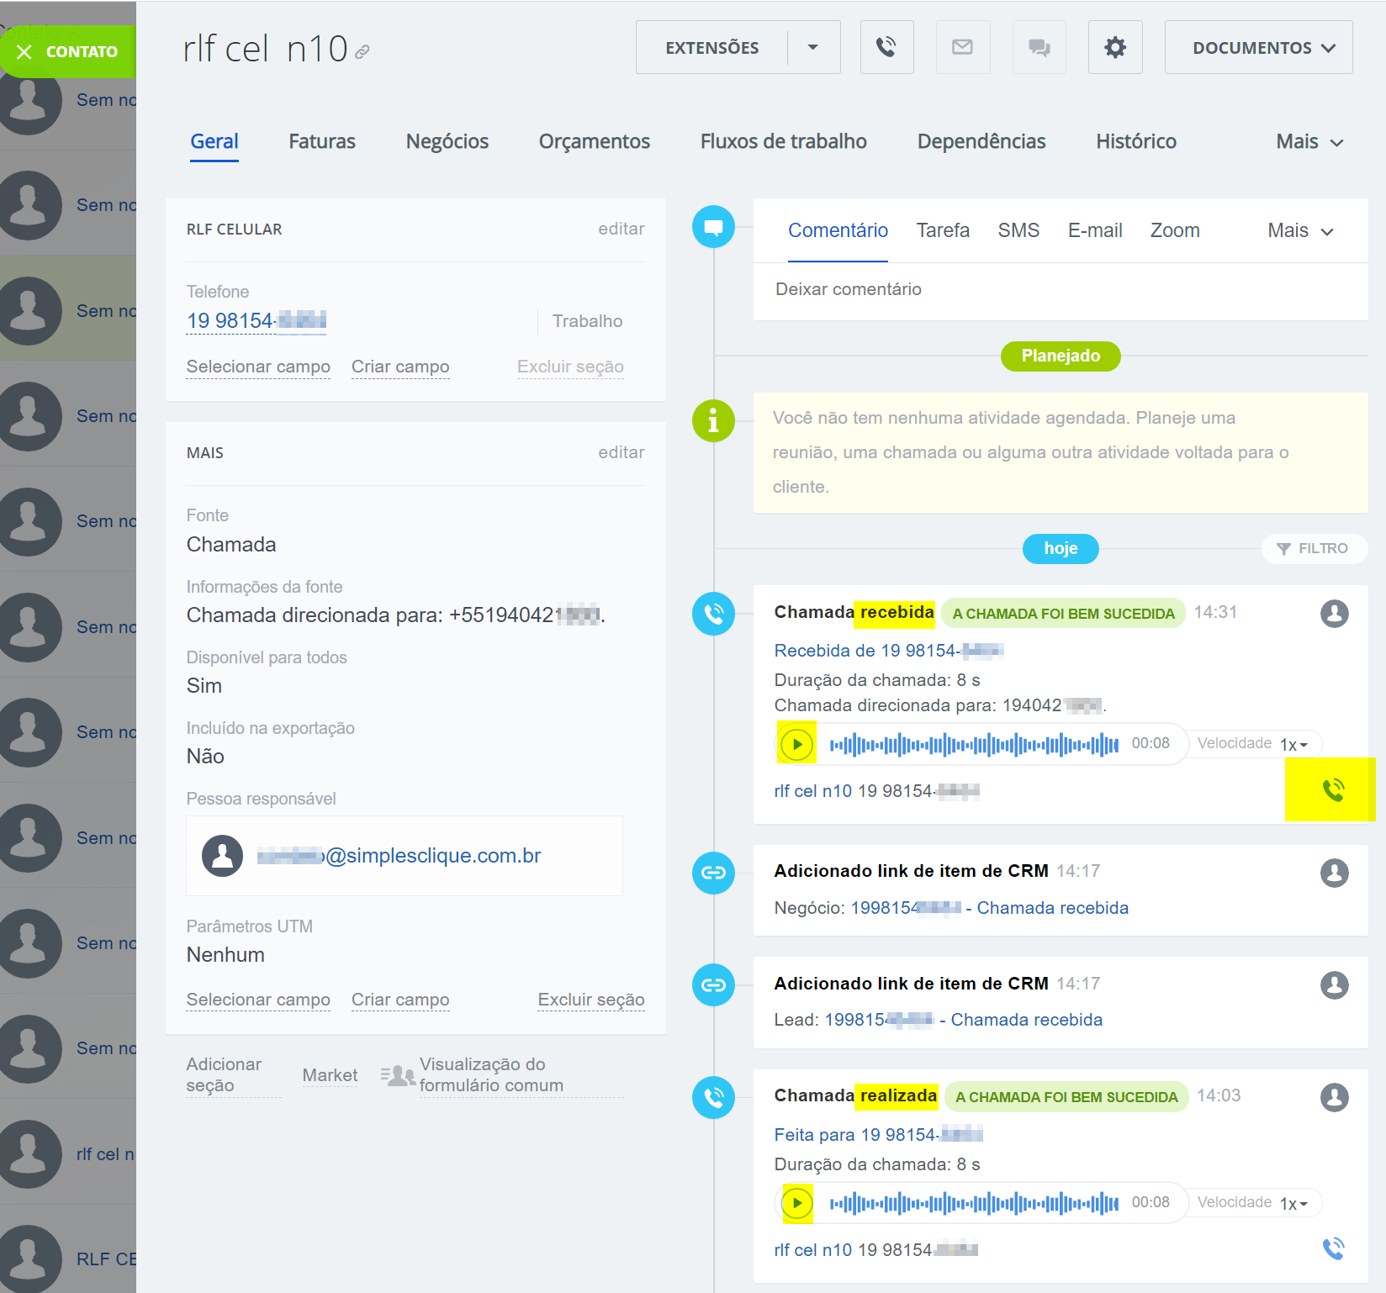Viewport: 1386px width, 1293px height.
Task: Play the received call recording
Action: tap(796, 744)
